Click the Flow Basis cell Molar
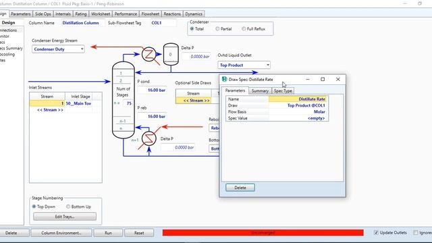432x243 pixels. pyautogui.click(x=298, y=112)
